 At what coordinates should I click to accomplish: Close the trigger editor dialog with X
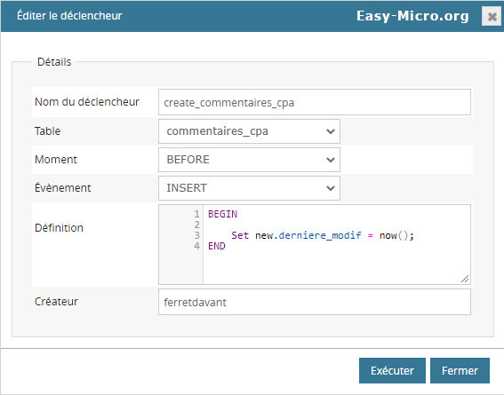492,16
